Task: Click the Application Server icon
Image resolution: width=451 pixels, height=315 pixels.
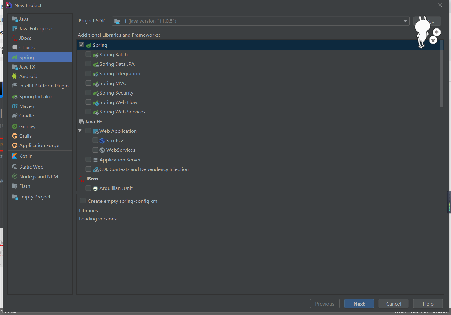Action: pos(95,160)
